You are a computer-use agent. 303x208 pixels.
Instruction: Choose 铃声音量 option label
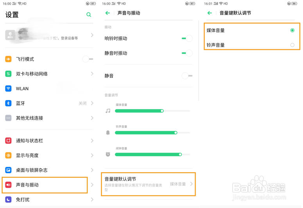coord(215,45)
